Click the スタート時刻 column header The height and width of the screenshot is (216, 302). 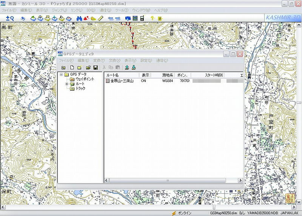coord(208,75)
